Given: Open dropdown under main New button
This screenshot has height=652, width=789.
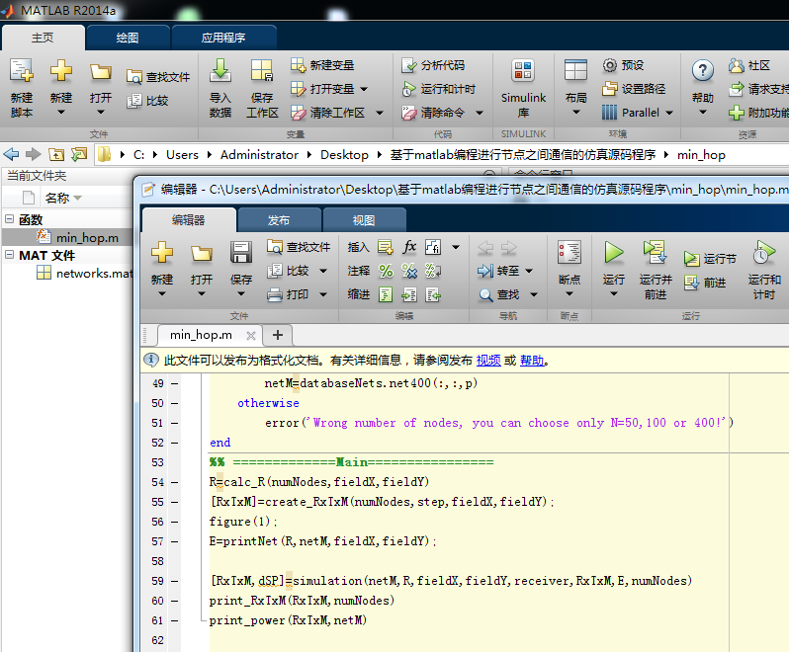Looking at the screenshot, I should click(61, 112).
